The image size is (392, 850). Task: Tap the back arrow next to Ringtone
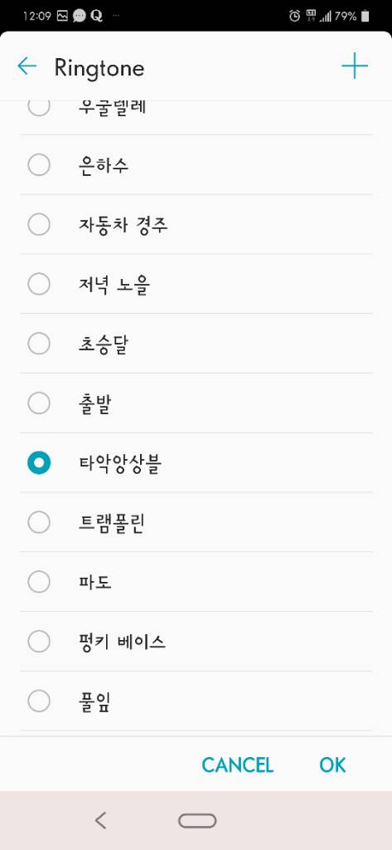pyautogui.click(x=27, y=66)
